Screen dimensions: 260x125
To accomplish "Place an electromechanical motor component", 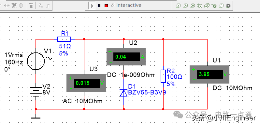I will (x=7, y=6).
